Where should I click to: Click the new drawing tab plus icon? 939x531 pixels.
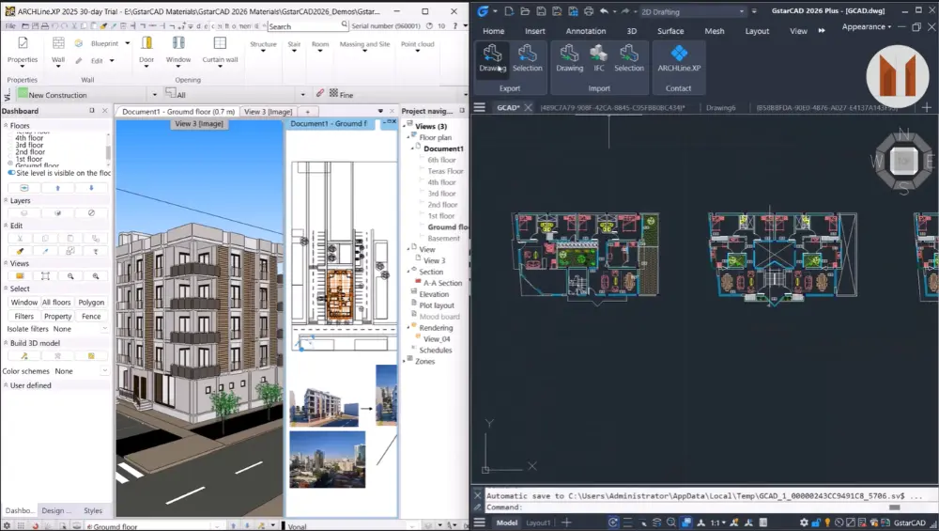pos(927,107)
